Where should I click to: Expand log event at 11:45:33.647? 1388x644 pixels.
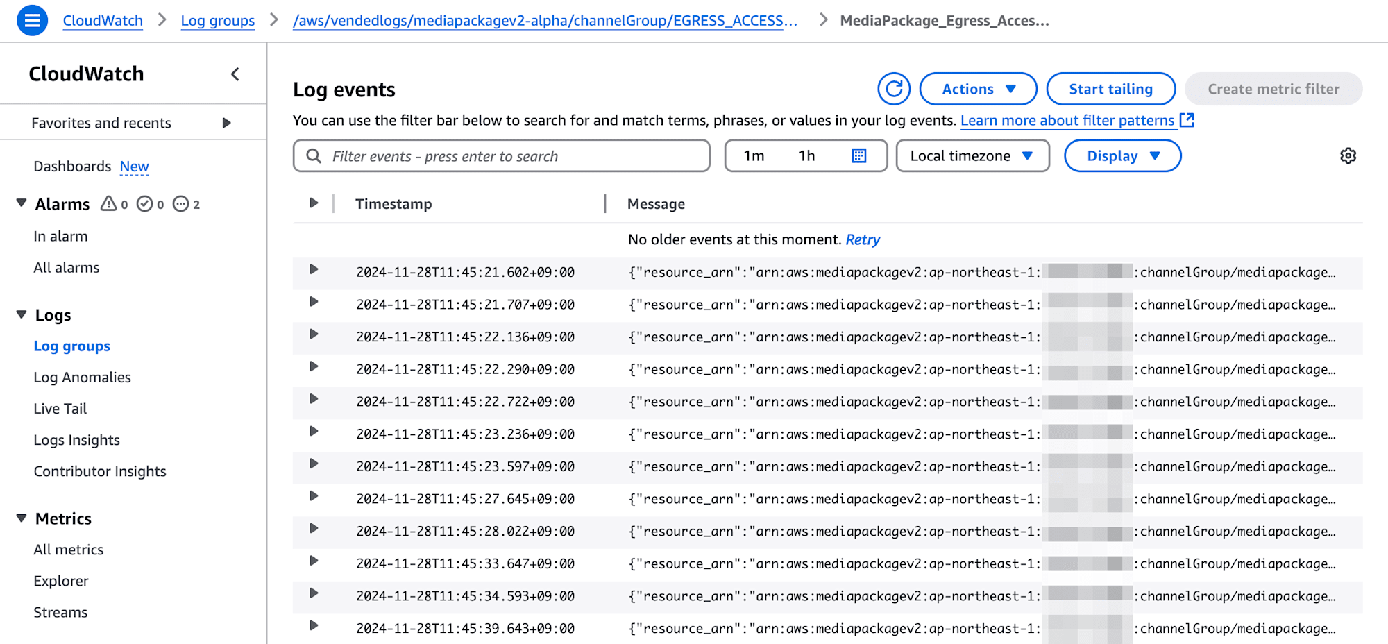click(x=314, y=561)
